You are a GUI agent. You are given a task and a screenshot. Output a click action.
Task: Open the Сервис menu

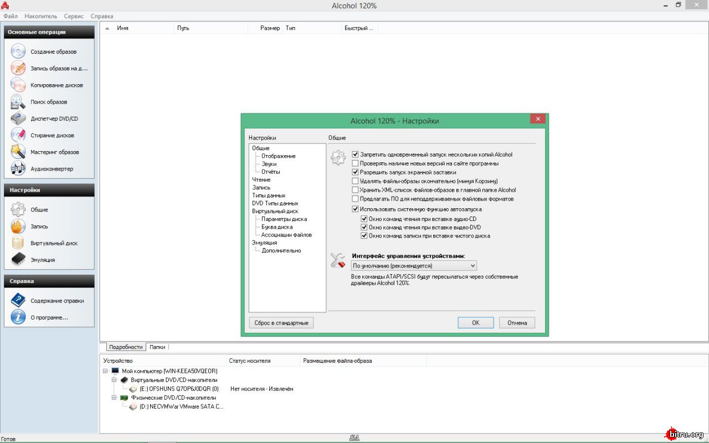[74, 16]
